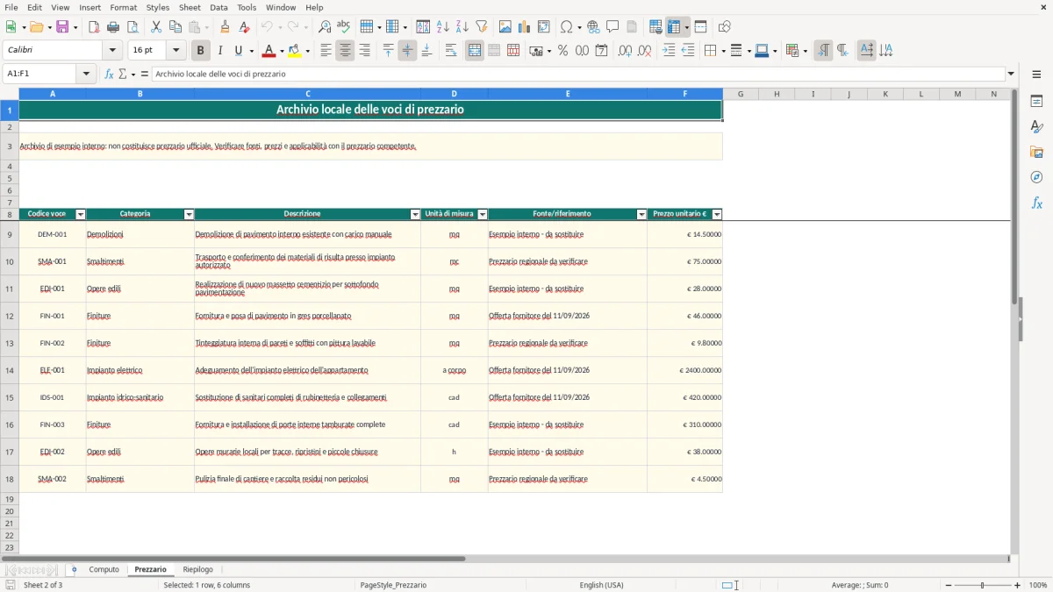Screen dimensions: 1053x592
Task: Click the Save document icon
Action: 62,27
